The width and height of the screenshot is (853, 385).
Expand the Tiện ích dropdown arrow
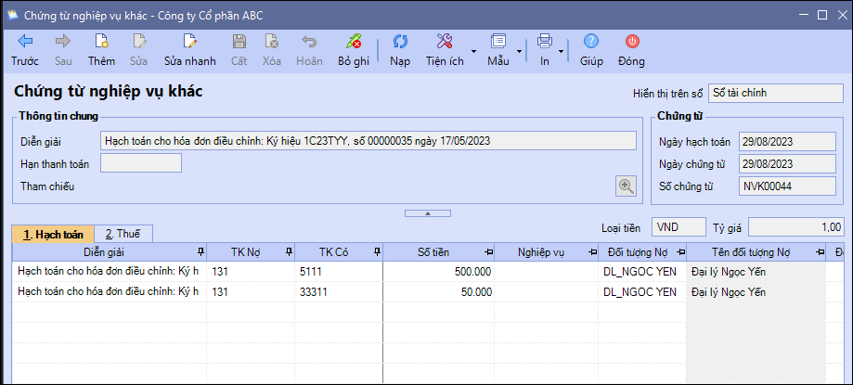click(473, 51)
